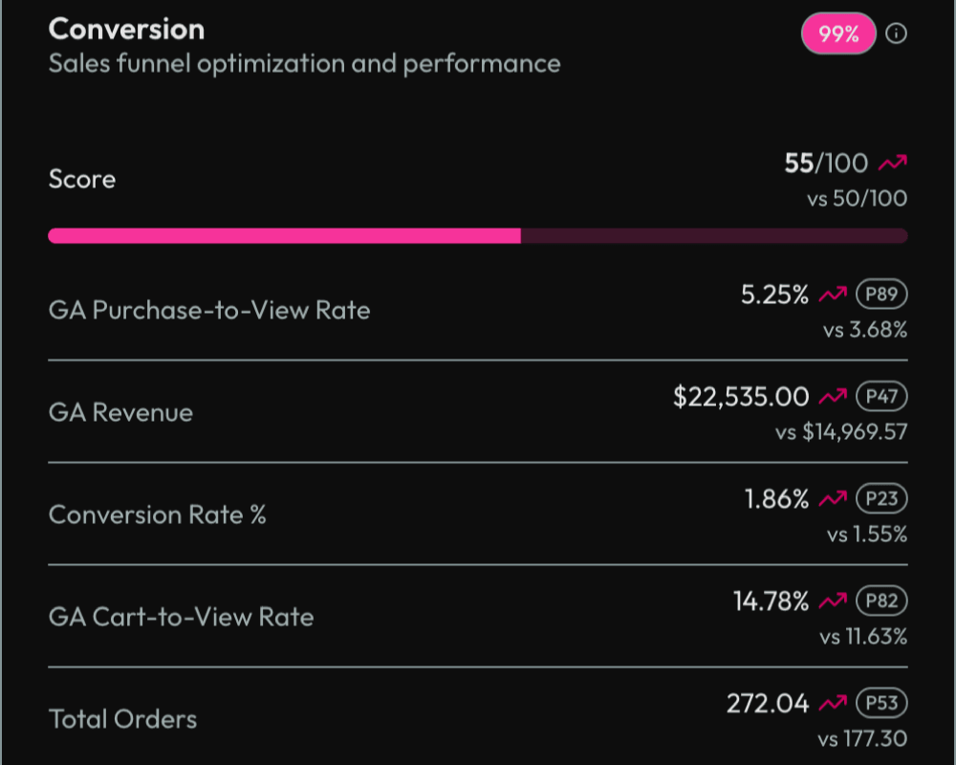Select the Score label row

pyautogui.click(x=81, y=179)
